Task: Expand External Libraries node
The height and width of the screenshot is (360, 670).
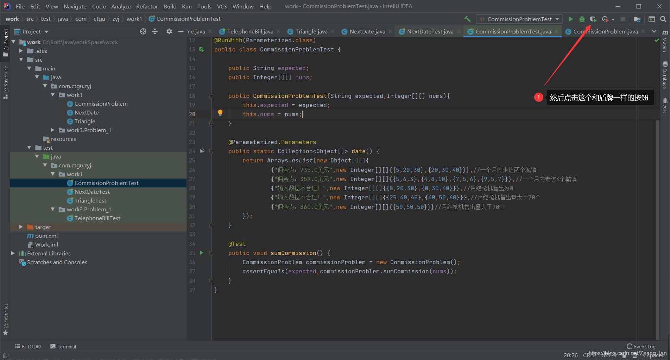Action: click(x=13, y=253)
